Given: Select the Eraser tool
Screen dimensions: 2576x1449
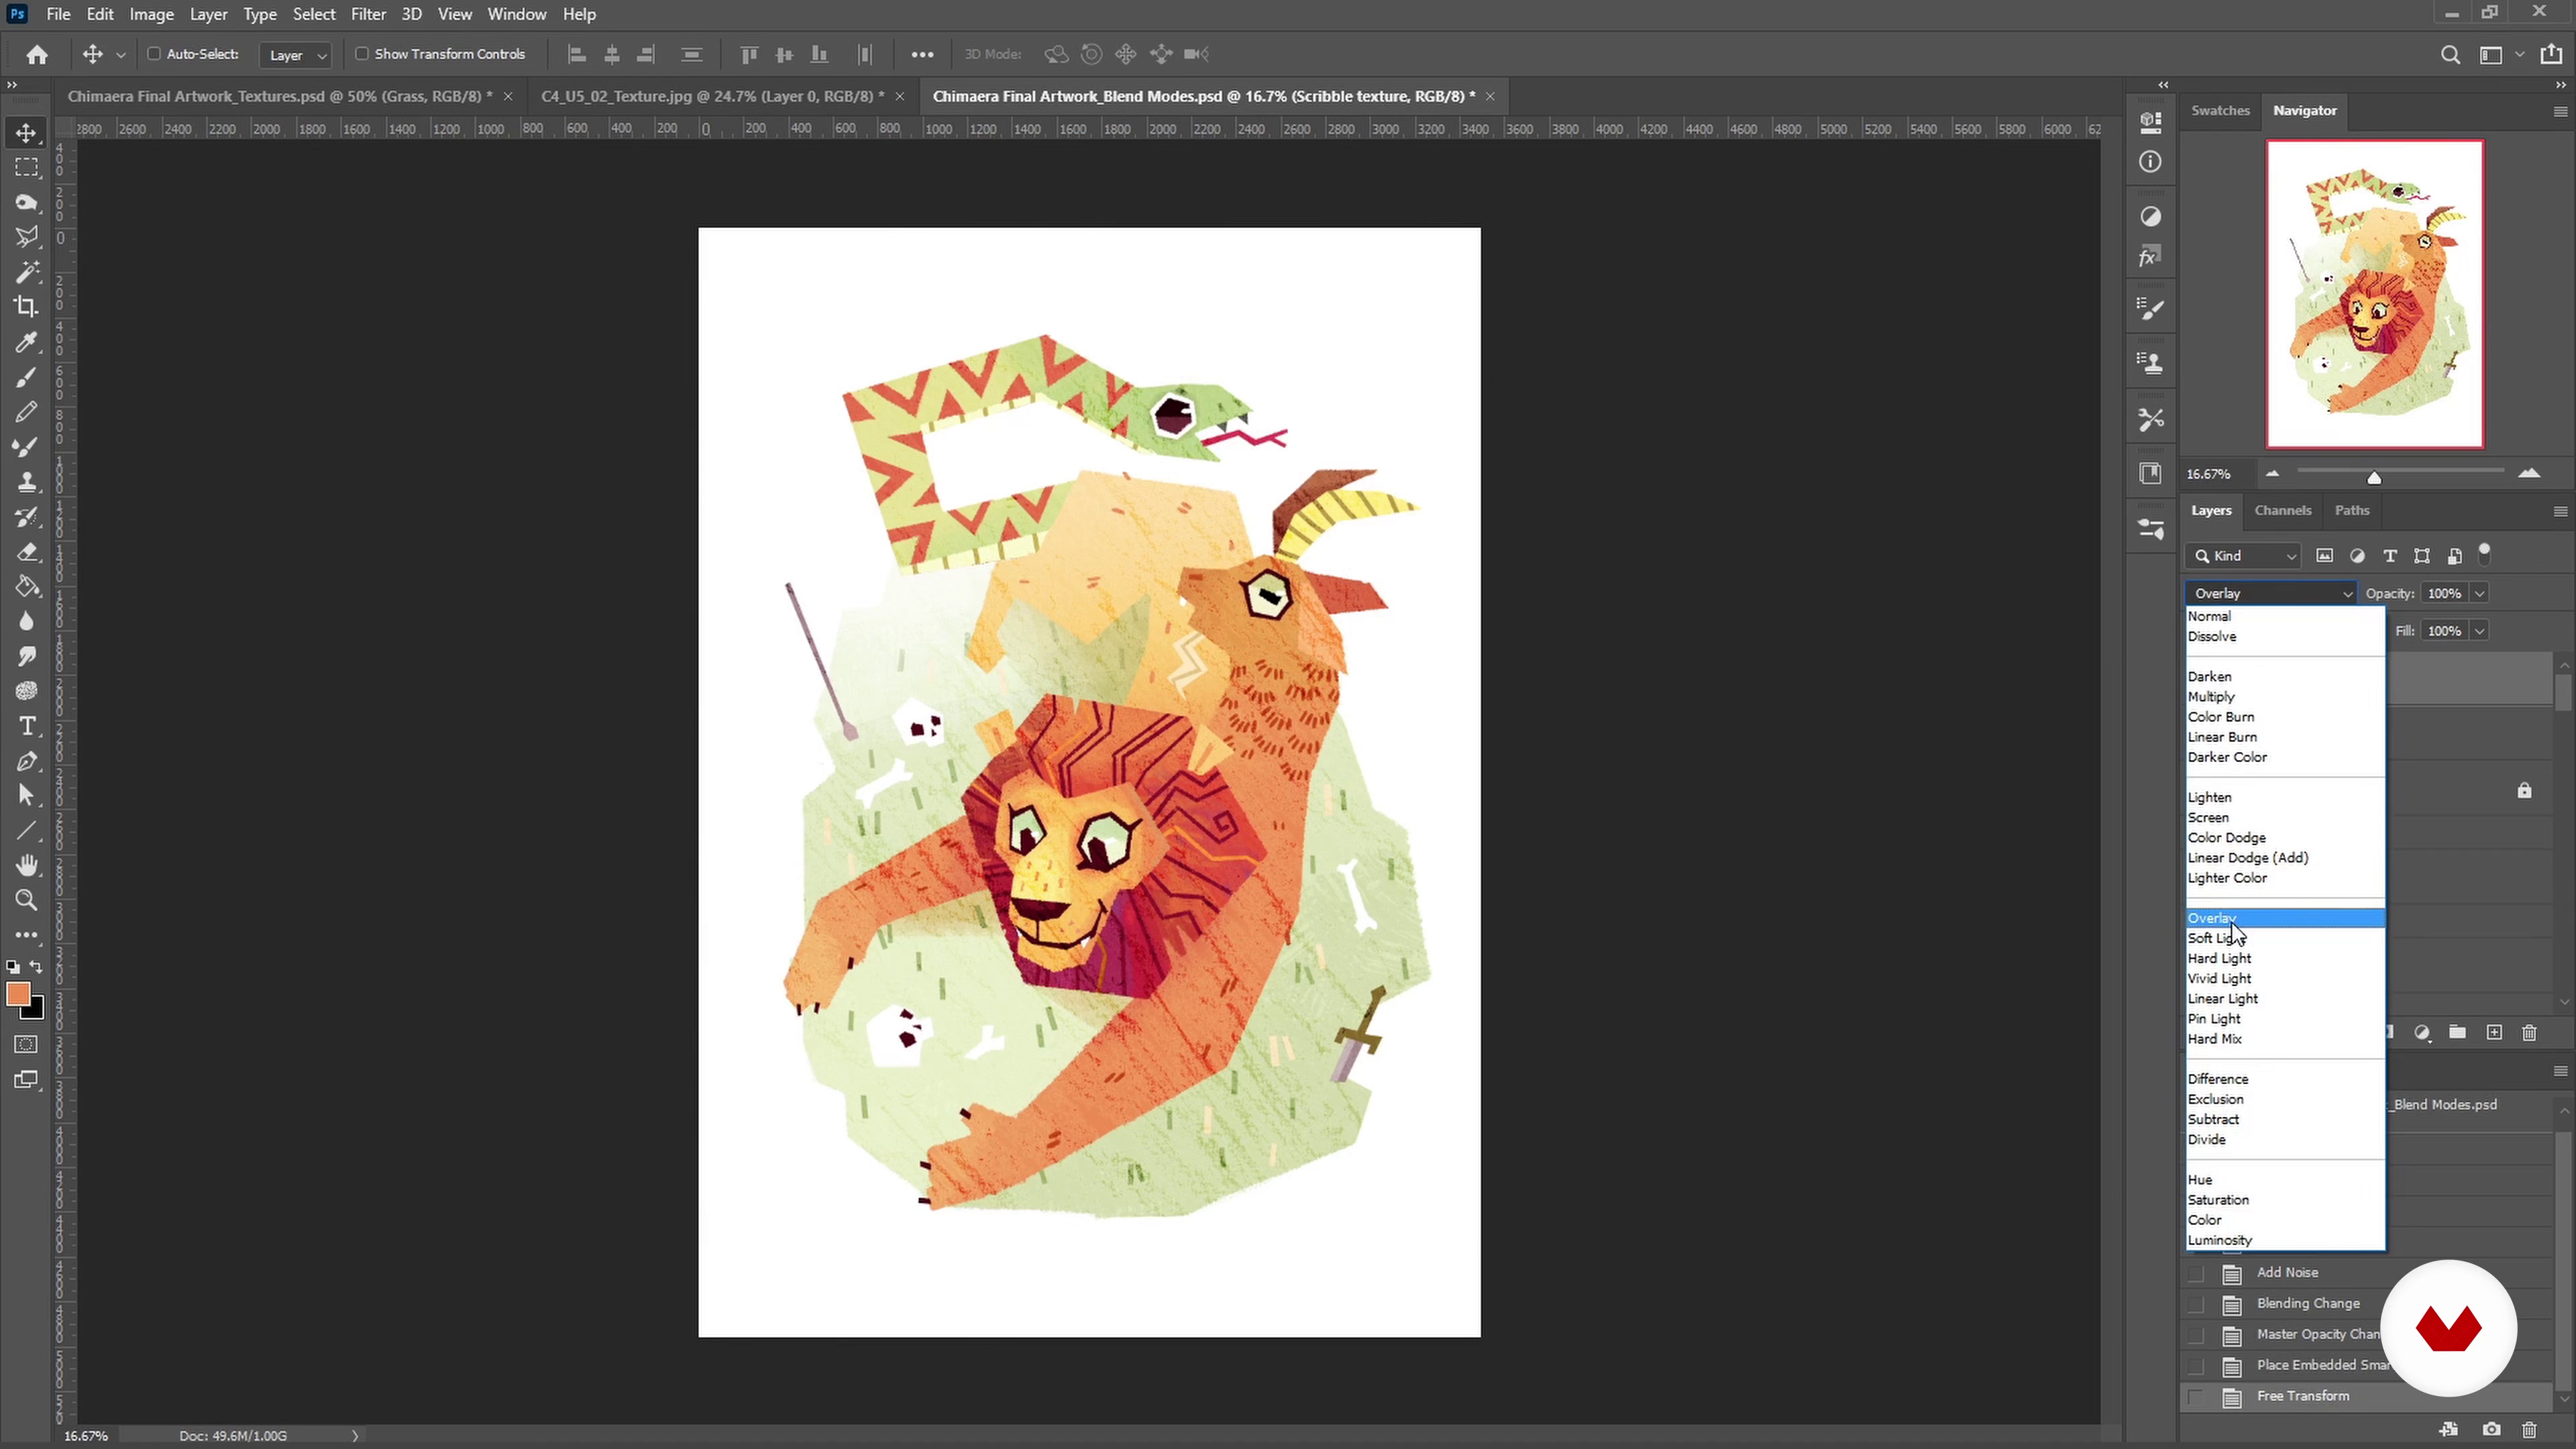Looking at the screenshot, I should [26, 552].
